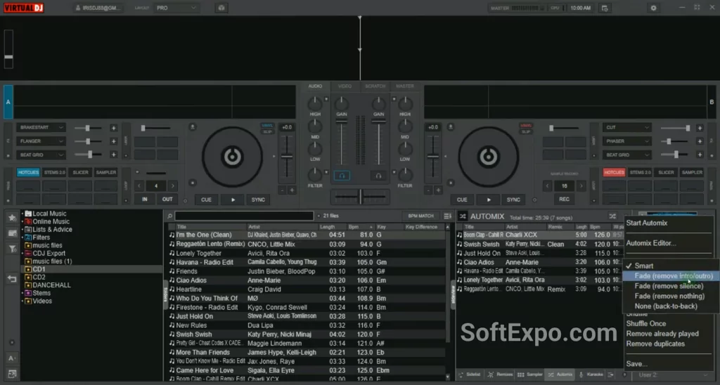Click left deck headphone cue icon in mixer
The height and width of the screenshot is (385, 720).
pyautogui.click(x=342, y=176)
